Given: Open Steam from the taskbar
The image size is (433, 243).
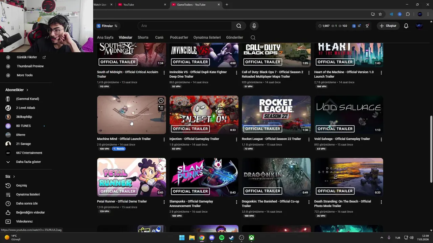Looking at the screenshot, I should click(231, 238).
